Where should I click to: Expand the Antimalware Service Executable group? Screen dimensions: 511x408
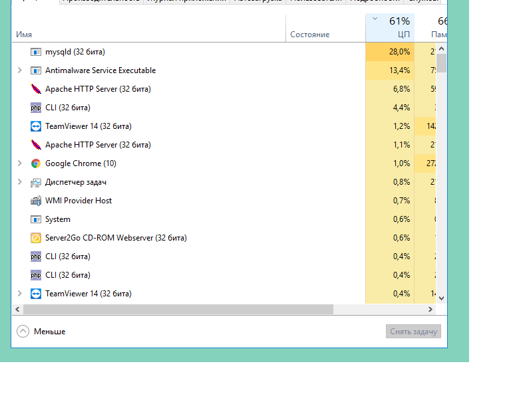tap(19, 70)
